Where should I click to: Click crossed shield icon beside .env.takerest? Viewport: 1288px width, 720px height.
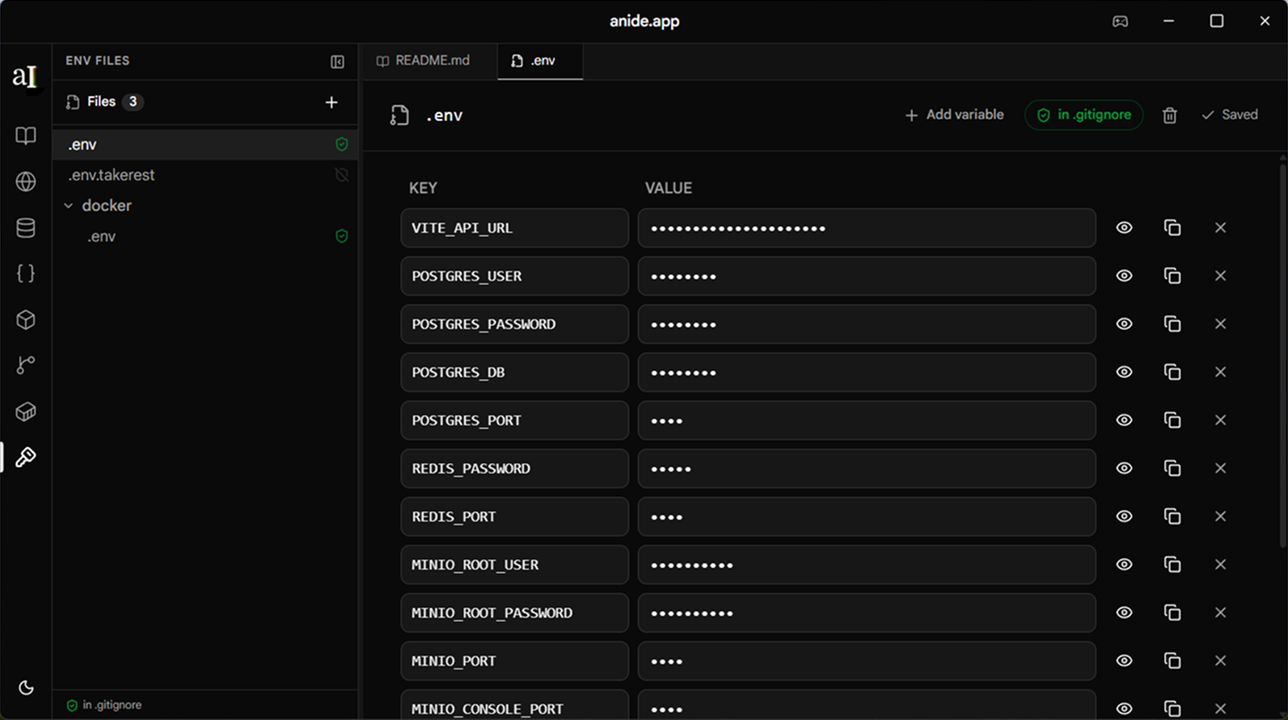(342, 175)
